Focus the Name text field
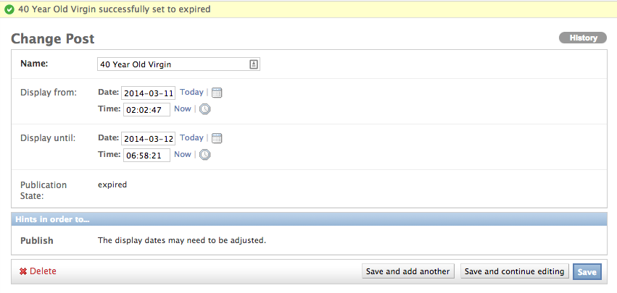 click(178, 64)
